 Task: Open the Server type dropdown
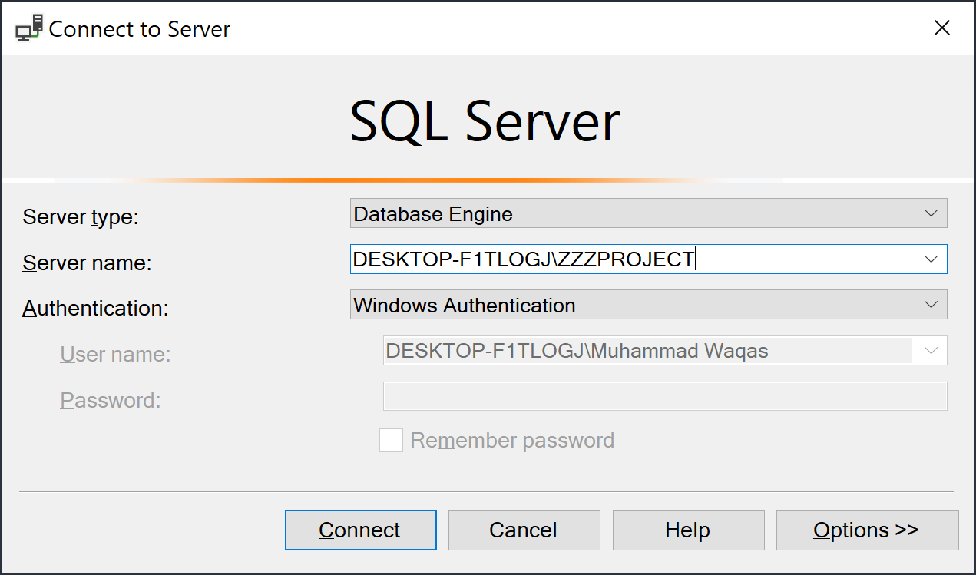pos(648,213)
